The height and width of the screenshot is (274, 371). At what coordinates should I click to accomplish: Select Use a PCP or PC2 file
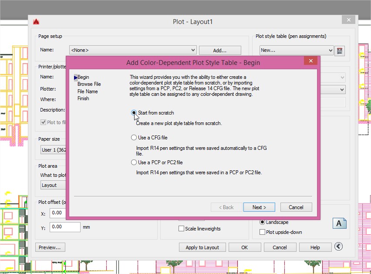tap(134, 162)
